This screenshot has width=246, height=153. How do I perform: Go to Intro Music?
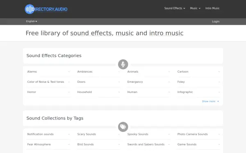212,8
